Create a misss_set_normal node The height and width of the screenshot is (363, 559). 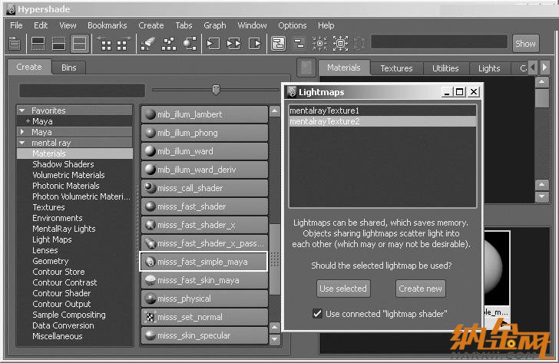pos(204,317)
